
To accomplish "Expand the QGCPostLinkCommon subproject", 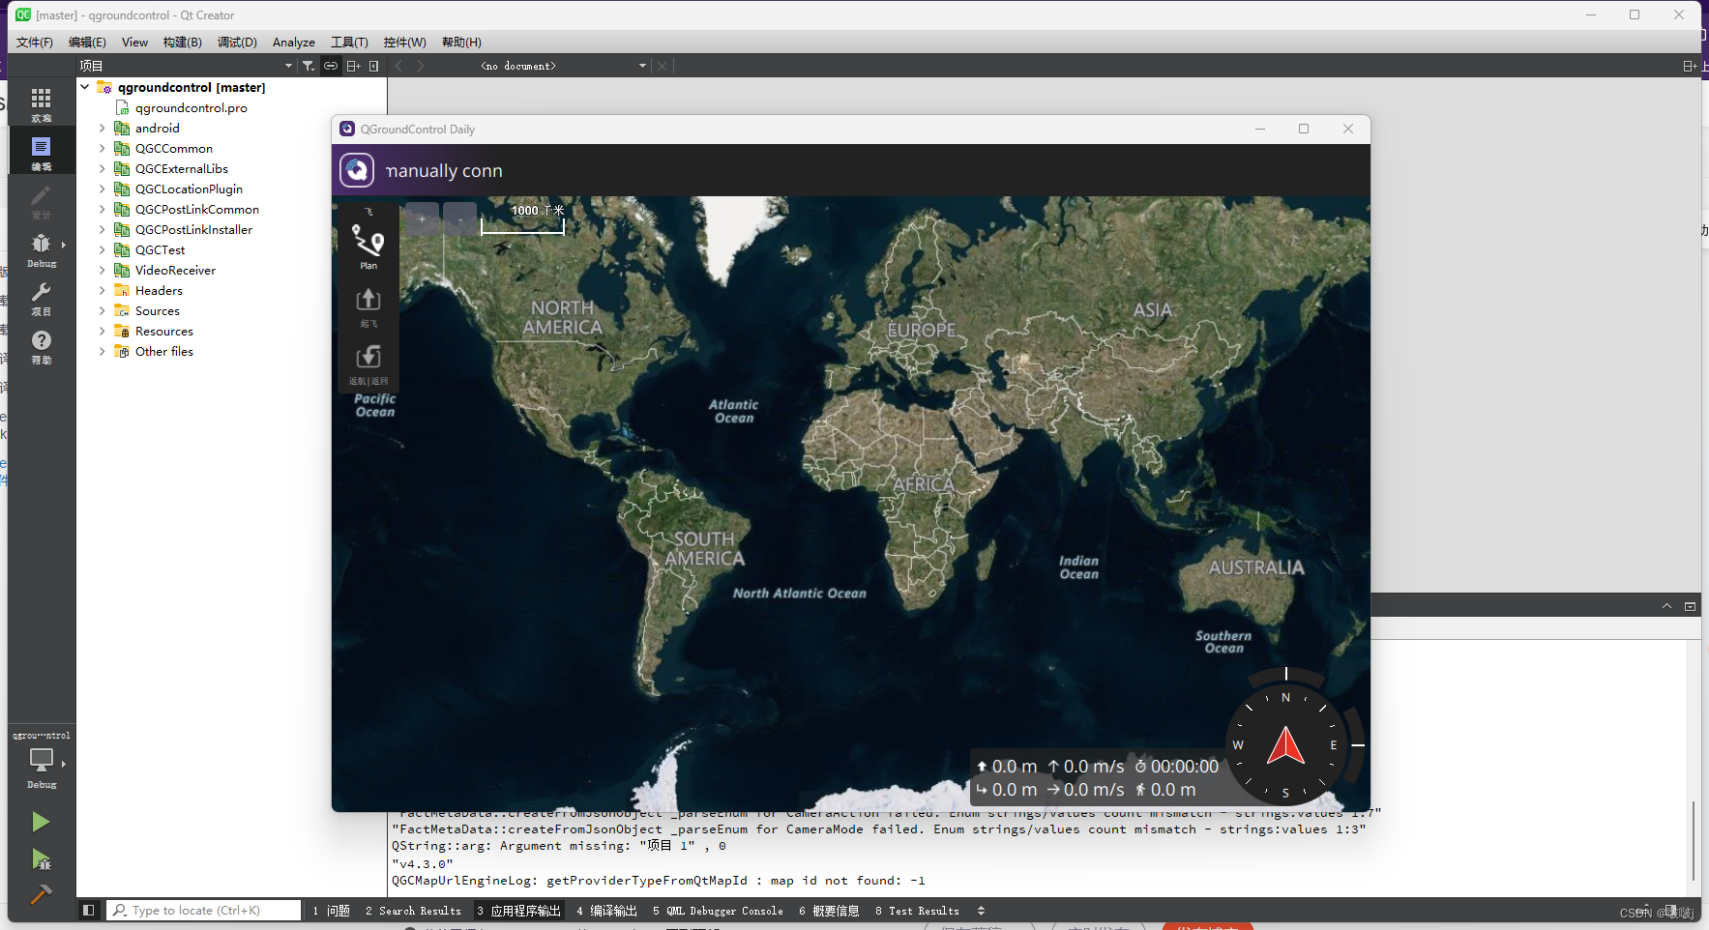I will (102, 209).
